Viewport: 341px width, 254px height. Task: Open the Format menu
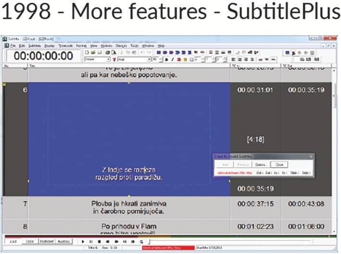(x=81, y=46)
